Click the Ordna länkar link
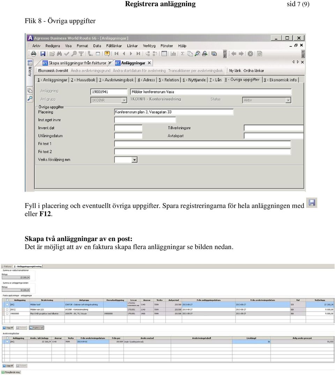Viewport: 335px width, 375px height. [254, 70]
